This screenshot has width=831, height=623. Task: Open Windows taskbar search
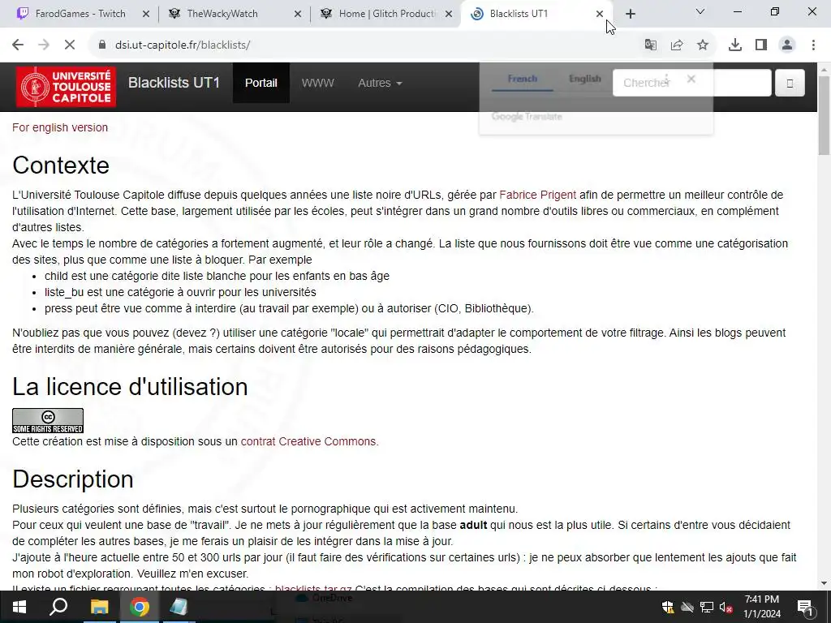point(58,607)
